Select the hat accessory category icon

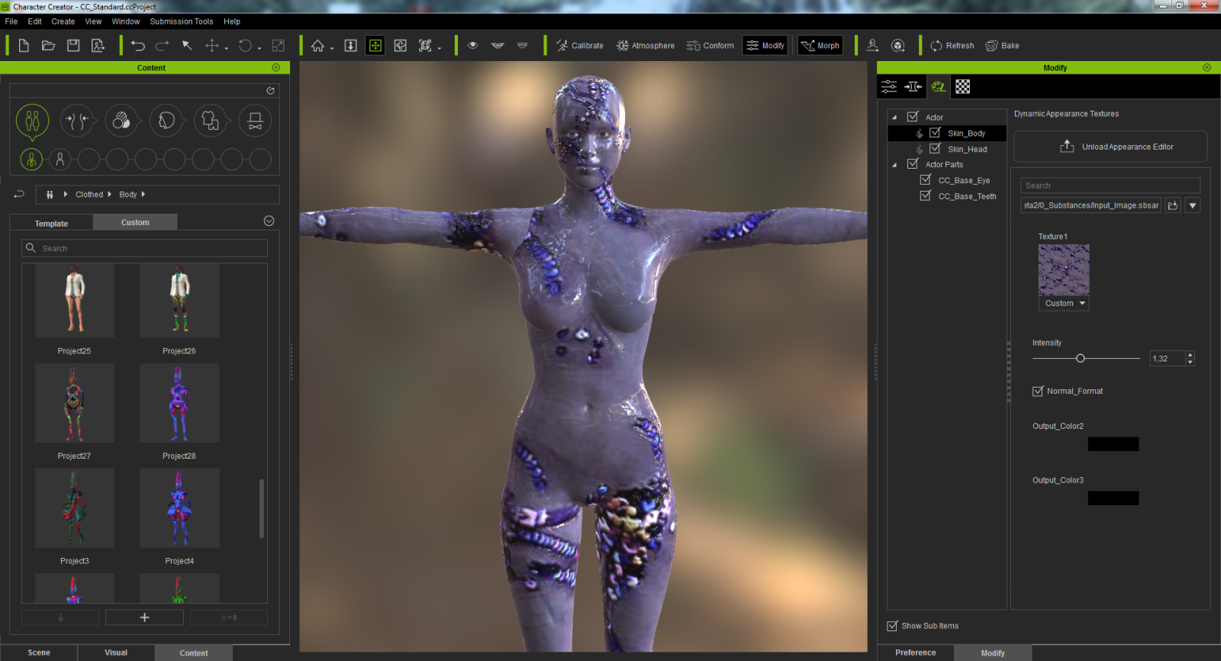pyautogui.click(x=256, y=121)
